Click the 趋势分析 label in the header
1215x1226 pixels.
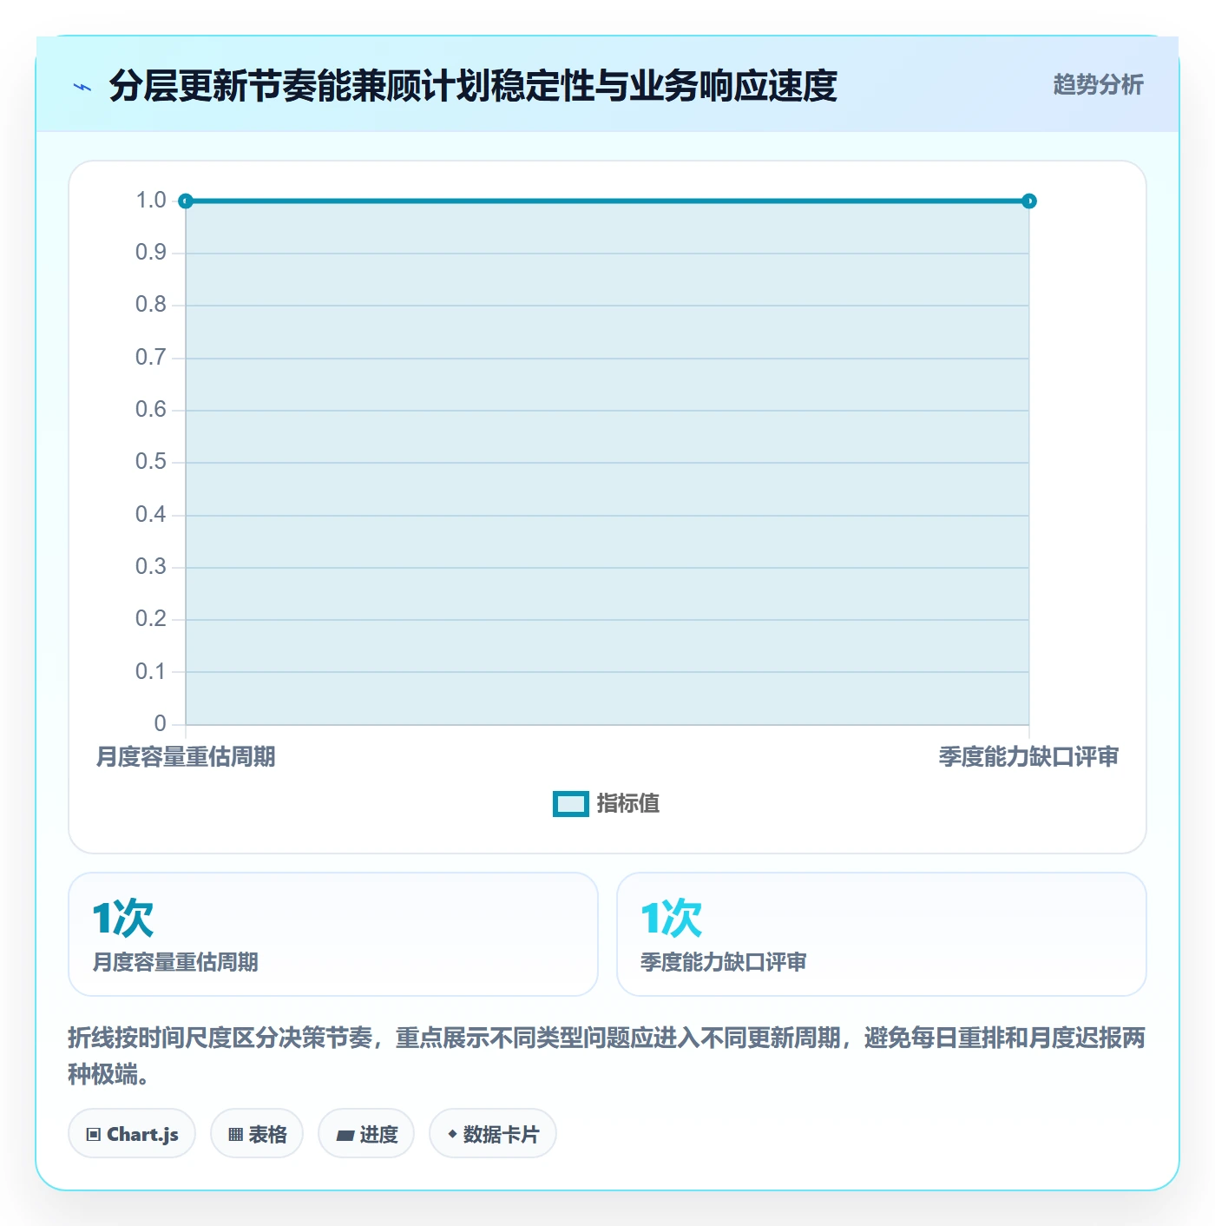click(1098, 84)
